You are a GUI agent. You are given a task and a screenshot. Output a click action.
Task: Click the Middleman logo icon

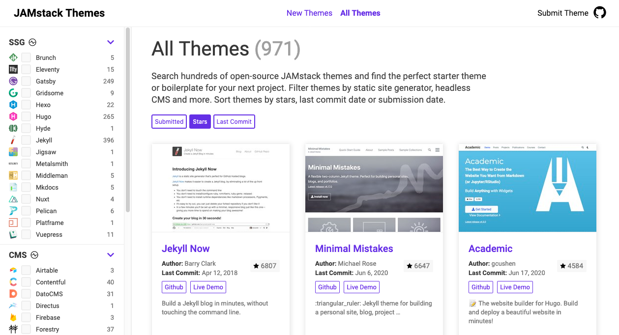click(x=13, y=175)
